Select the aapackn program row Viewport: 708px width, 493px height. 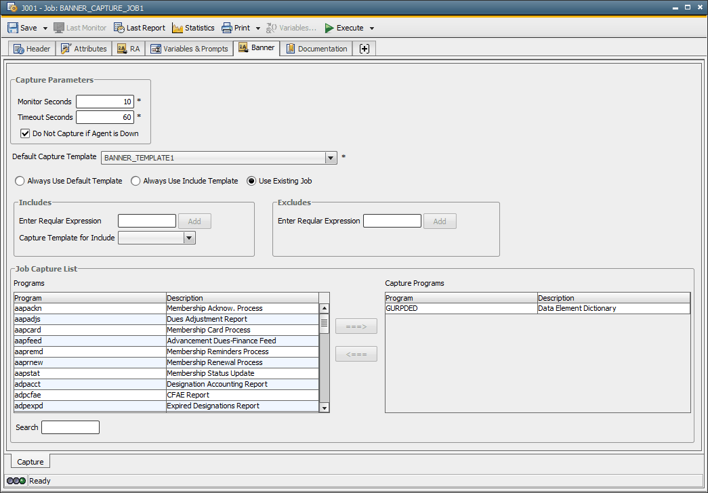166,308
